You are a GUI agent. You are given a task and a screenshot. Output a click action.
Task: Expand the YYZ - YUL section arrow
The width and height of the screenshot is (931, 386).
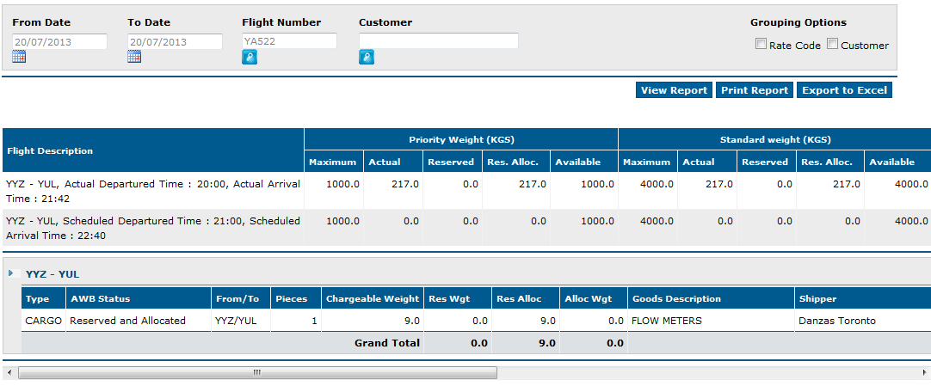click(x=10, y=273)
